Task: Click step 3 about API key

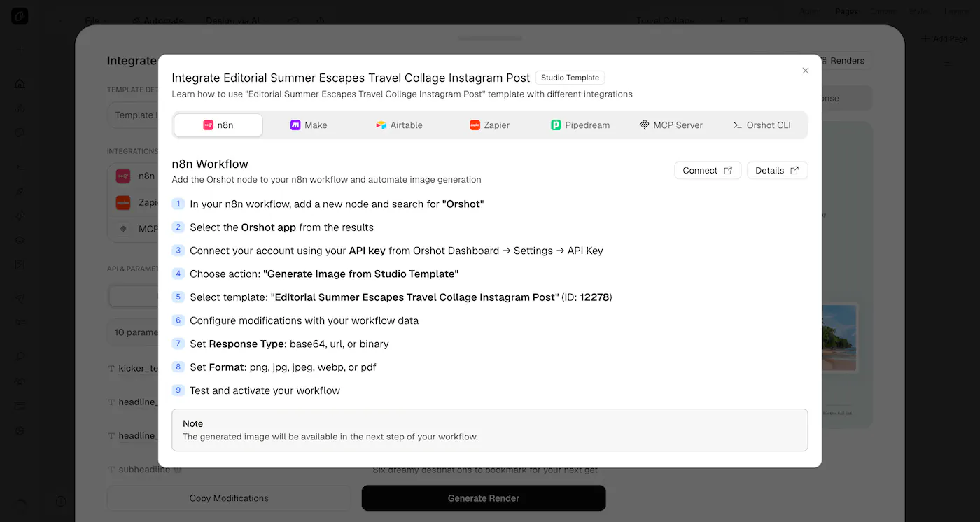Action: click(396, 251)
